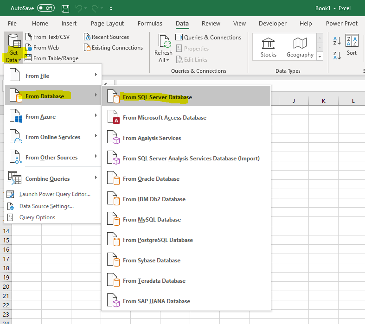The image size is (365, 324).
Task: Click Sort A to Z icon
Action: tap(337, 41)
